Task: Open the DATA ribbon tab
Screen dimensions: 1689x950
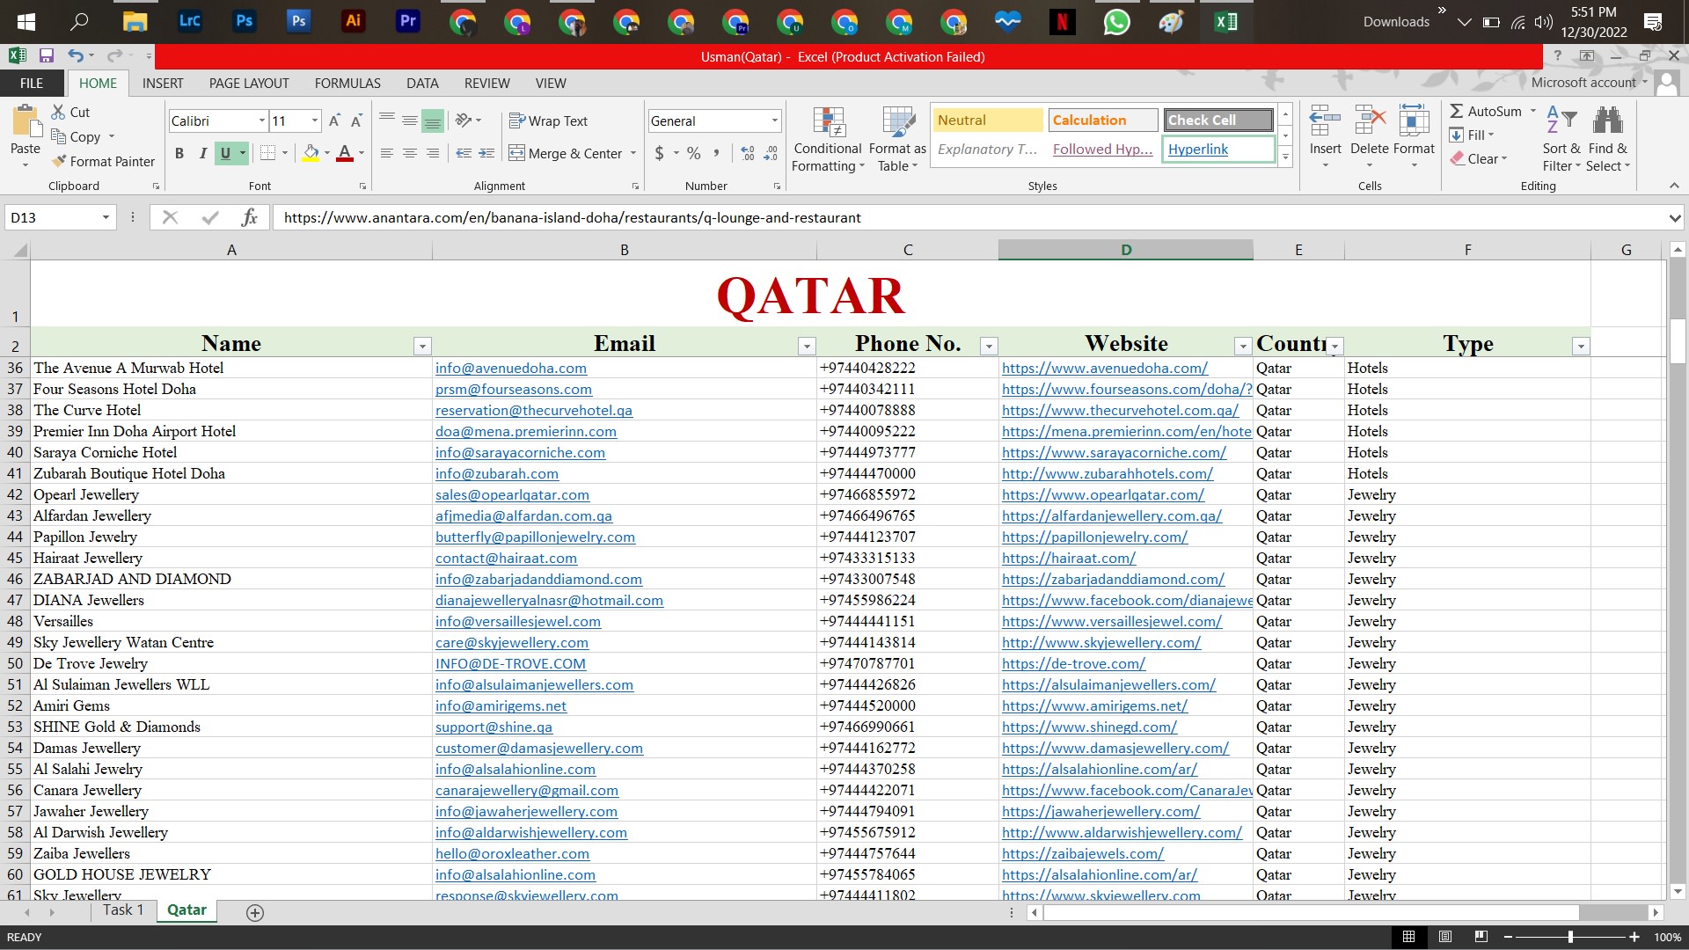Action: point(422,83)
